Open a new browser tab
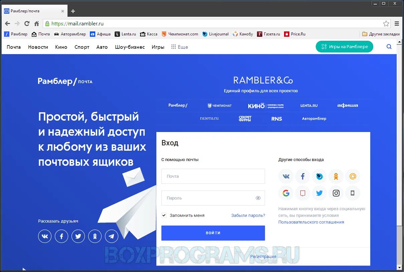 (x=73, y=11)
